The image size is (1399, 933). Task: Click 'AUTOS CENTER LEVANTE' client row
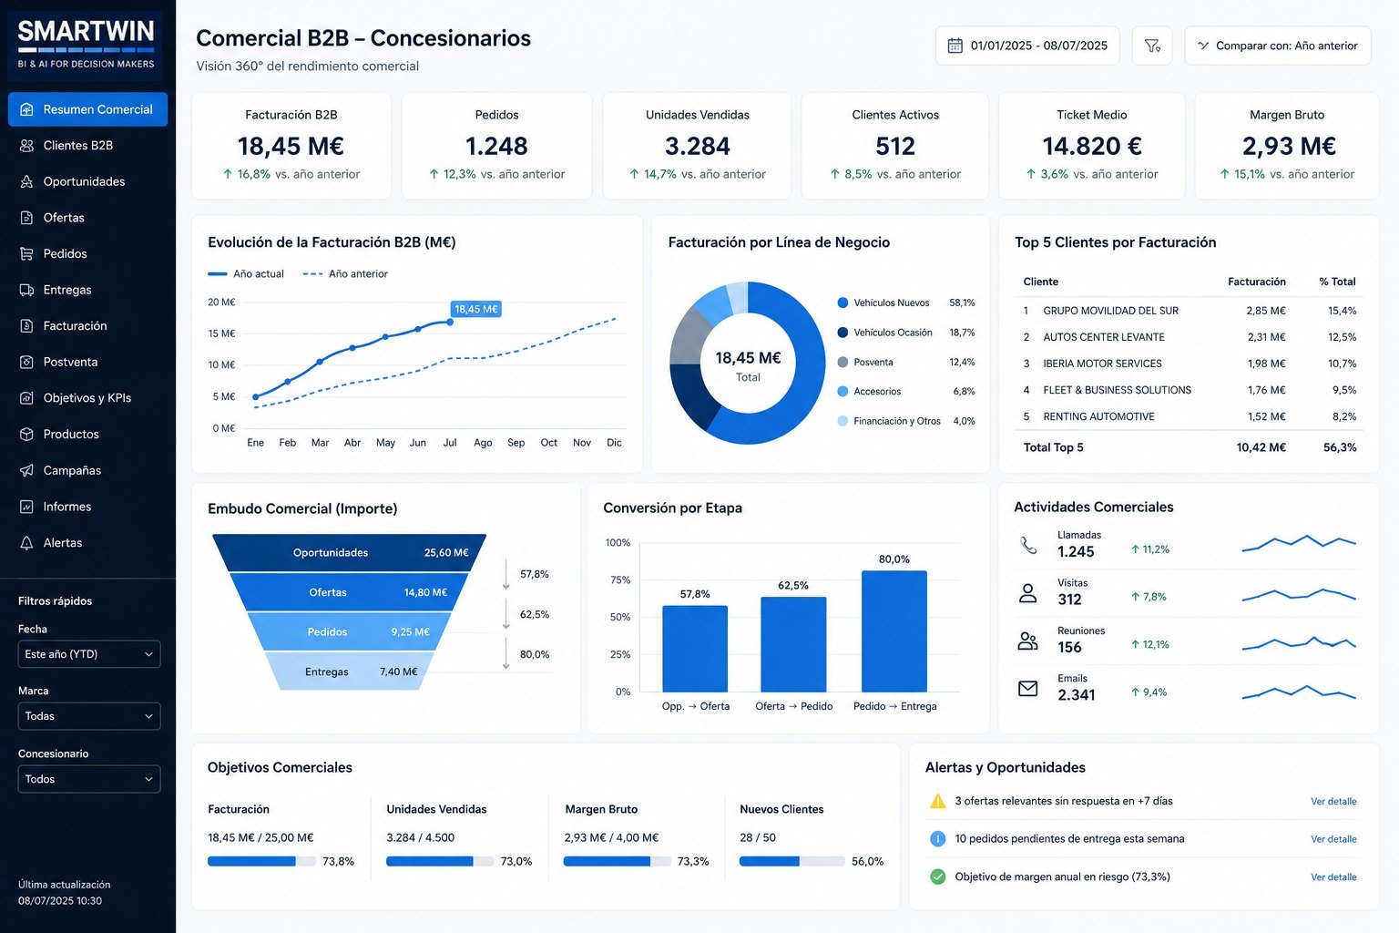pos(1190,337)
